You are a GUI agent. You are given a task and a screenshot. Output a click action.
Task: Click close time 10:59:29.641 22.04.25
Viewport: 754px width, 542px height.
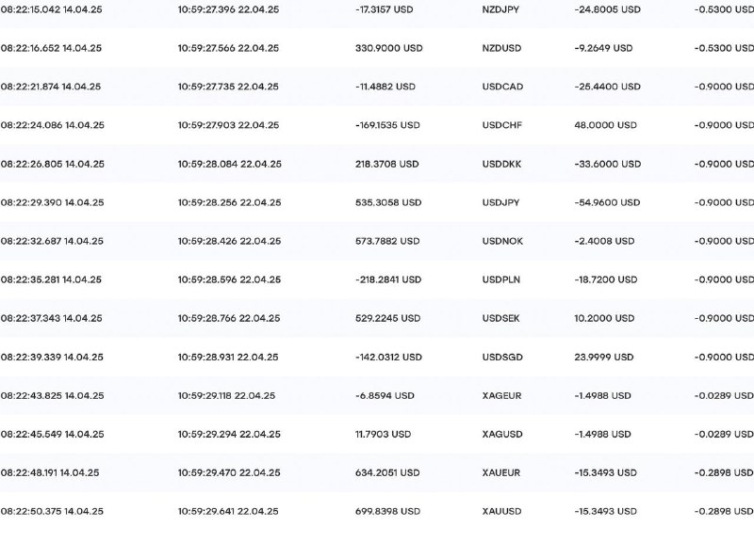[x=228, y=511]
